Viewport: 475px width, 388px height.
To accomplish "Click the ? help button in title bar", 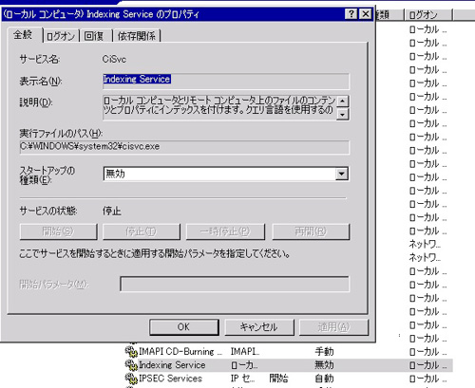I will point(351,14).
